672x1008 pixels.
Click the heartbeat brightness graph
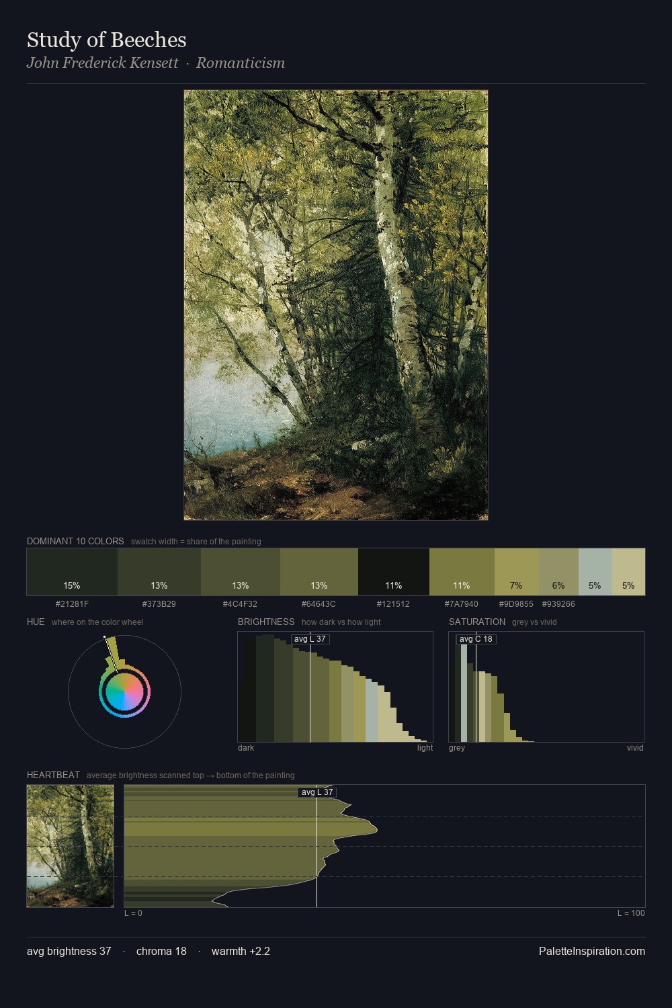384,846
